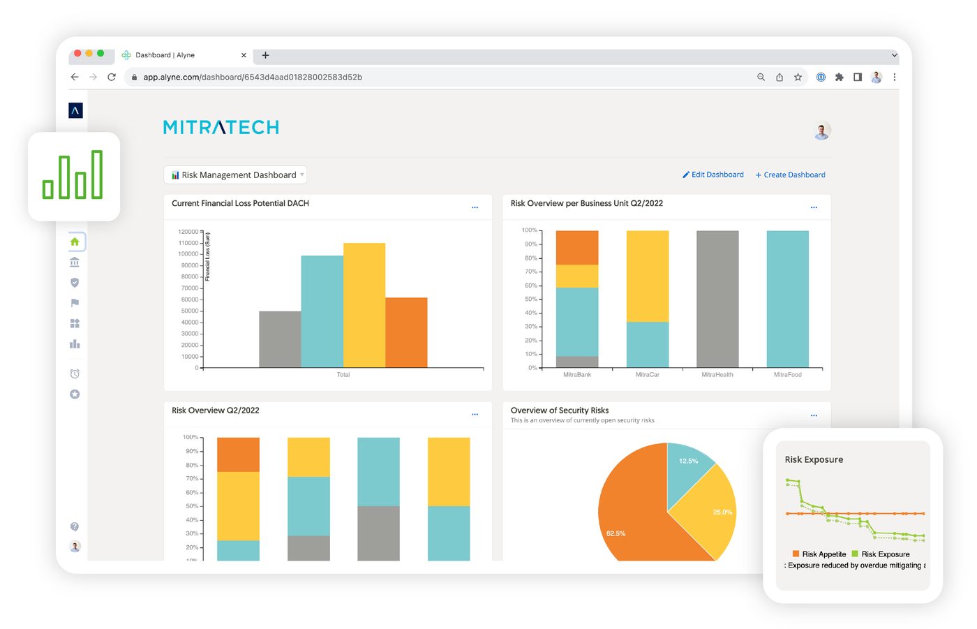This screenshot has height=629, width=977.
Task: Open a new browser tab with plus
Action: coord(265,55)
